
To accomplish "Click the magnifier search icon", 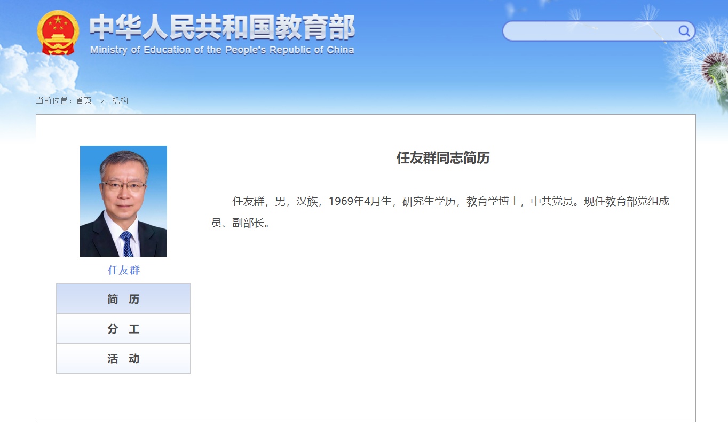I will (x=684, y=31).
